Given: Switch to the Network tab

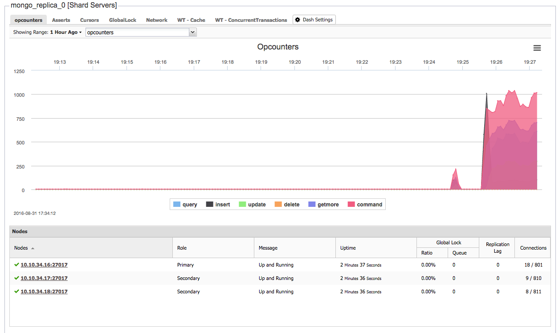Looking at the screenshot, I should point(157,20).
